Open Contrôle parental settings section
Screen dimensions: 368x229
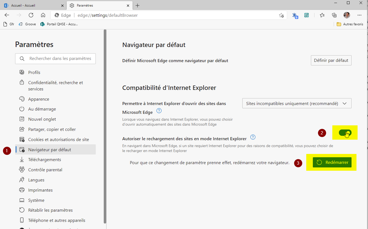click(55, 170)
